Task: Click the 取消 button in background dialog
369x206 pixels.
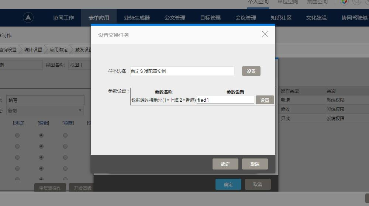Action: pyautogui.click(x=258, y=184)
